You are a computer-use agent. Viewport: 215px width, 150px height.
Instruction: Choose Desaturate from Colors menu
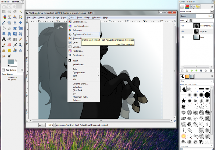(x=84, y=55)
